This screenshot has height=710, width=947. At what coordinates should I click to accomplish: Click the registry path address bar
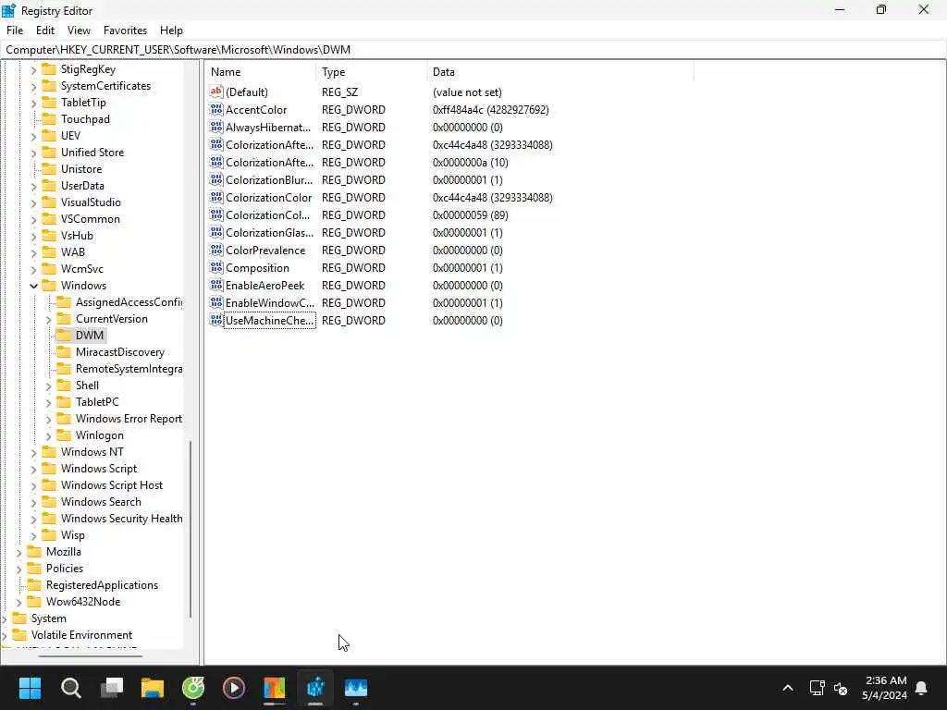[x=473, y=50]
